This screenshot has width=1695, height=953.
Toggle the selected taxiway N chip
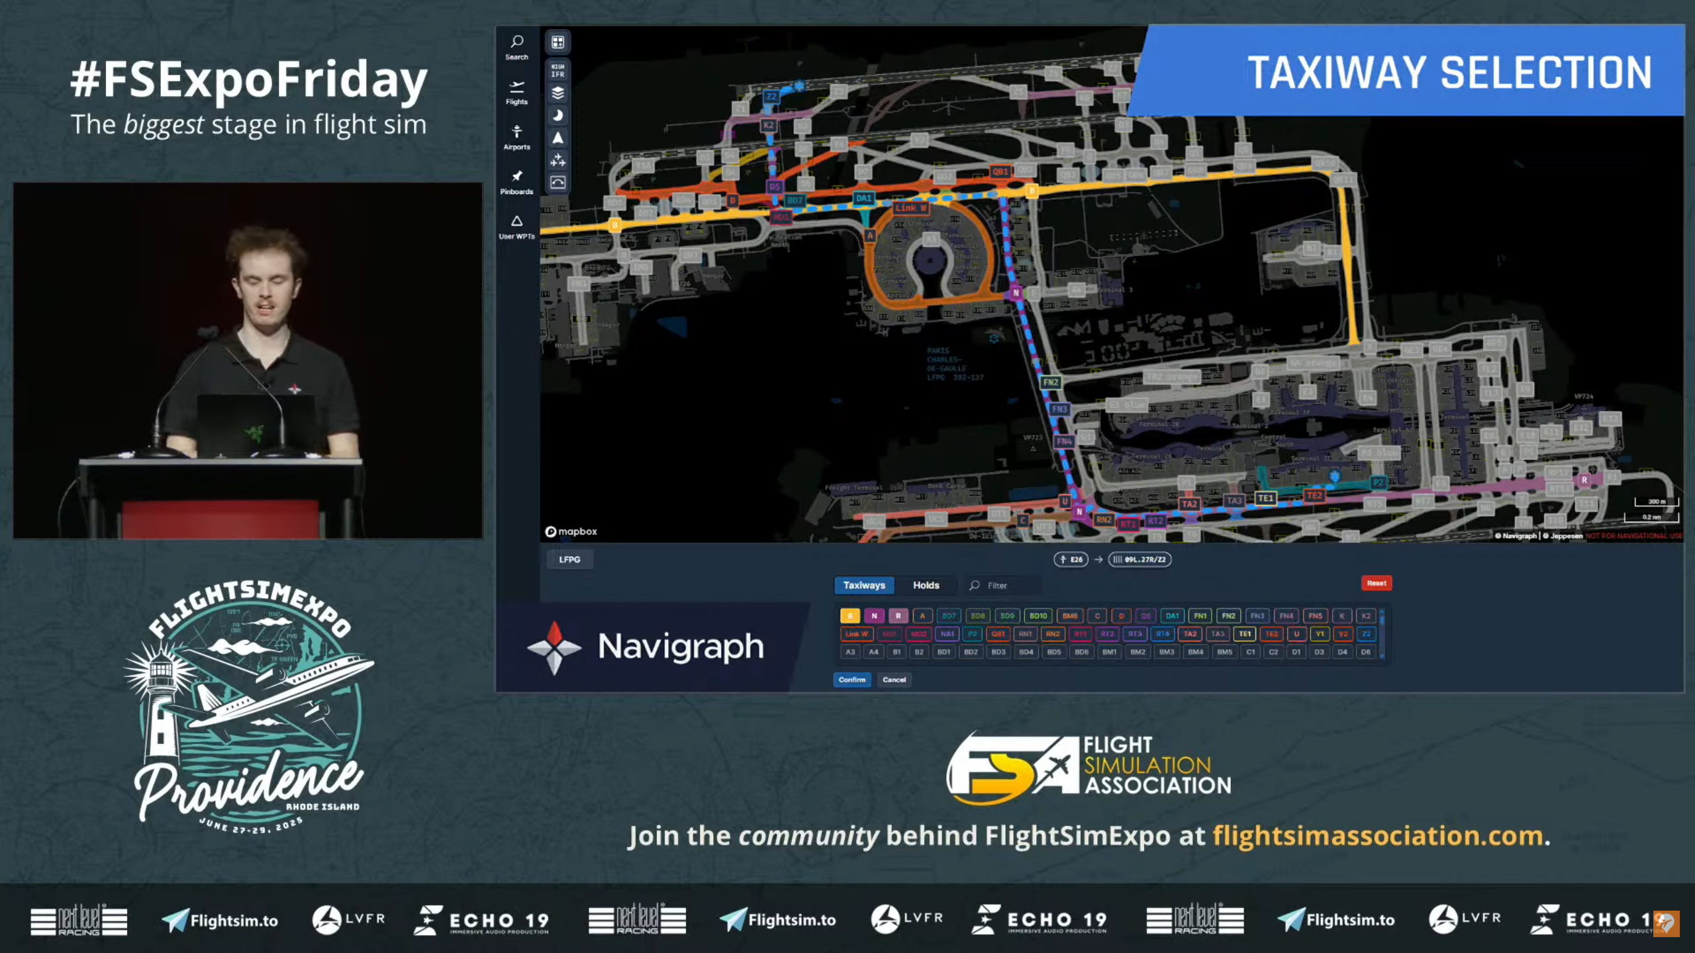874,615
